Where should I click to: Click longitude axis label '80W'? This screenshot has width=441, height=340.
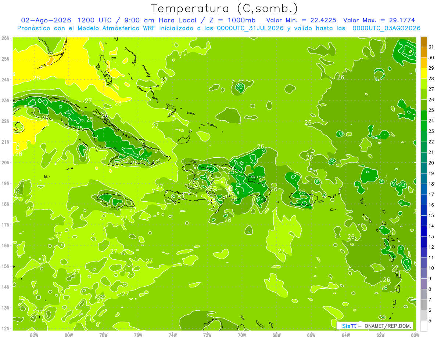(69, 335)
